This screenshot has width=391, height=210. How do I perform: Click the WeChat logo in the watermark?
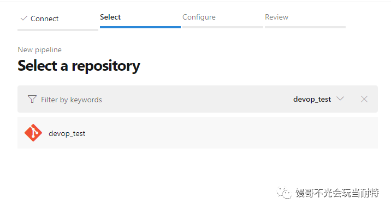(284, 193)
